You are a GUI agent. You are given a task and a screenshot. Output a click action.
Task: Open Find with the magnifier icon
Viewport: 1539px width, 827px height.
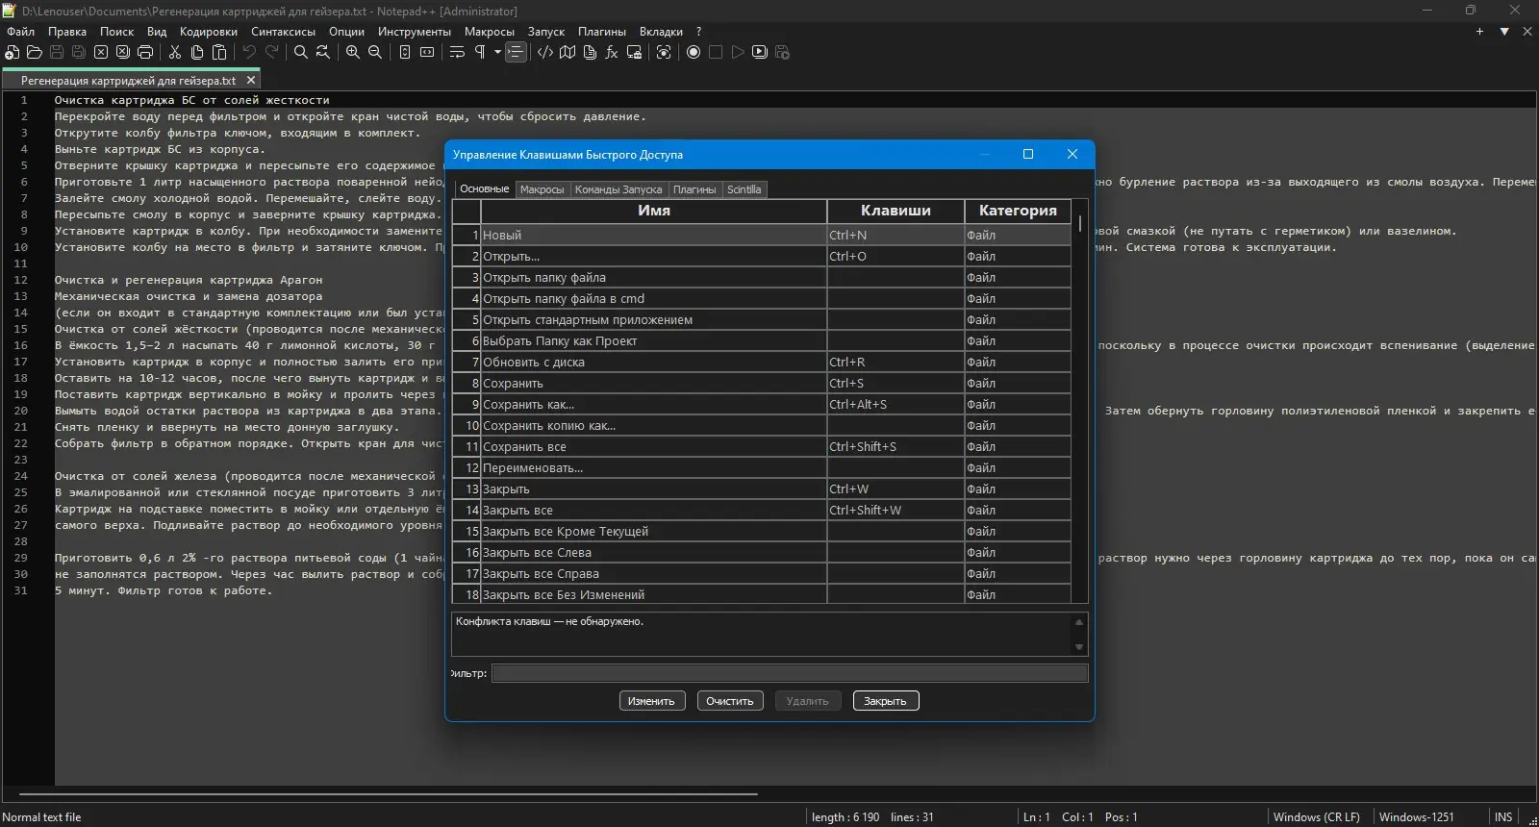coord(301,52)
